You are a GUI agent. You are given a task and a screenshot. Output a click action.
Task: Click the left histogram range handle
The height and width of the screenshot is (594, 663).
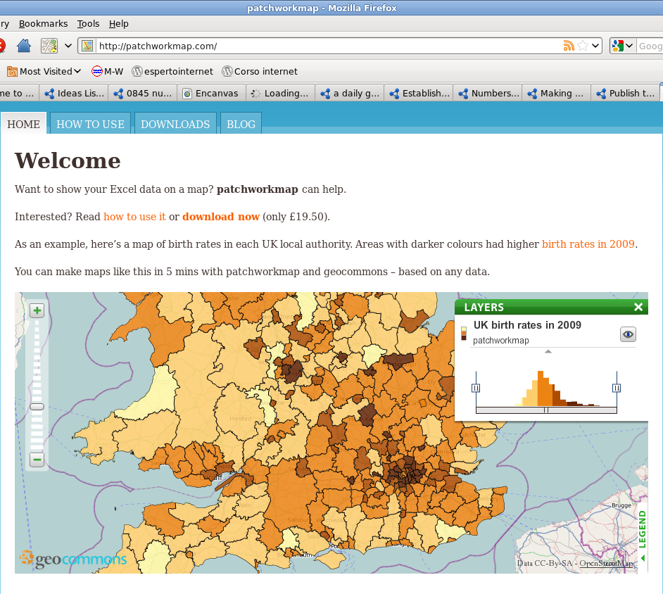[x=476, y=388]
